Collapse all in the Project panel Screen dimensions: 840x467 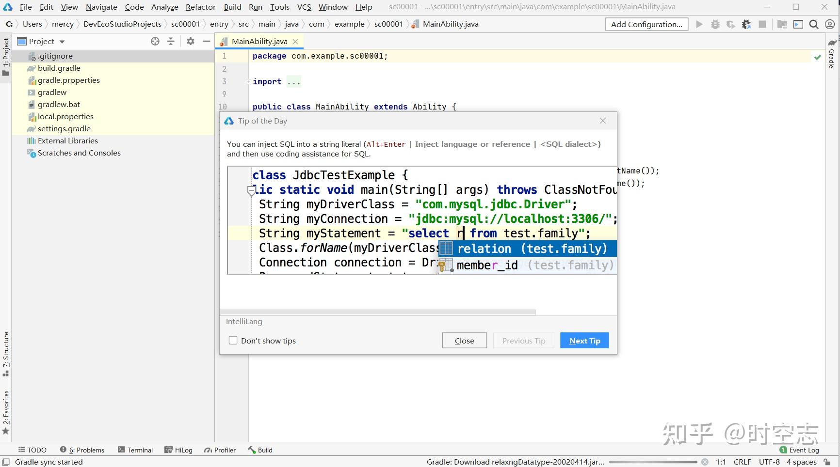coord(171,41)
